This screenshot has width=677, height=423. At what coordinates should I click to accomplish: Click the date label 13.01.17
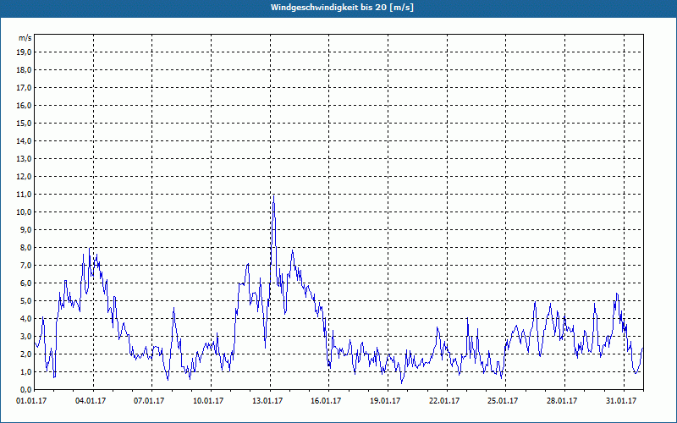267,401
